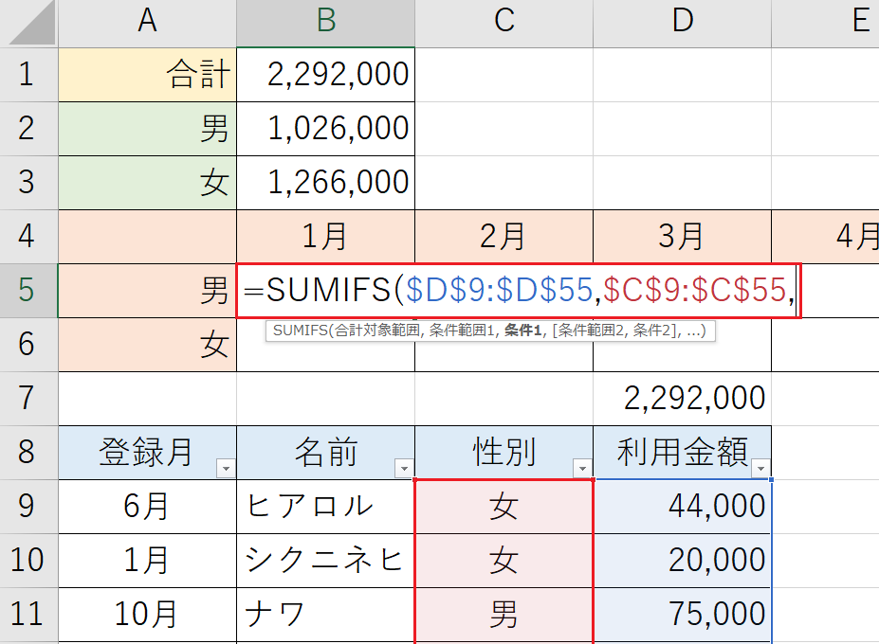Image resolution: width=879 pixels, height=644 pixels.
Task: Select the 女 label in row 3
Action: 147,182
